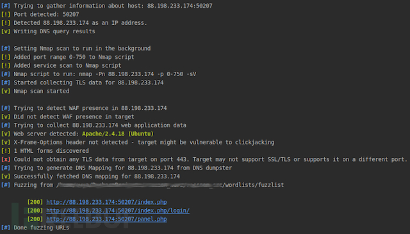The width and height of the screenshot is (410, 234).
Task: Open the index.php/login/ URL link
Action: click(118, 210)
